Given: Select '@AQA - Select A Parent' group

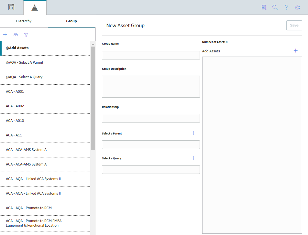Looking at the screenshot, I should click(x=45, y=63).
